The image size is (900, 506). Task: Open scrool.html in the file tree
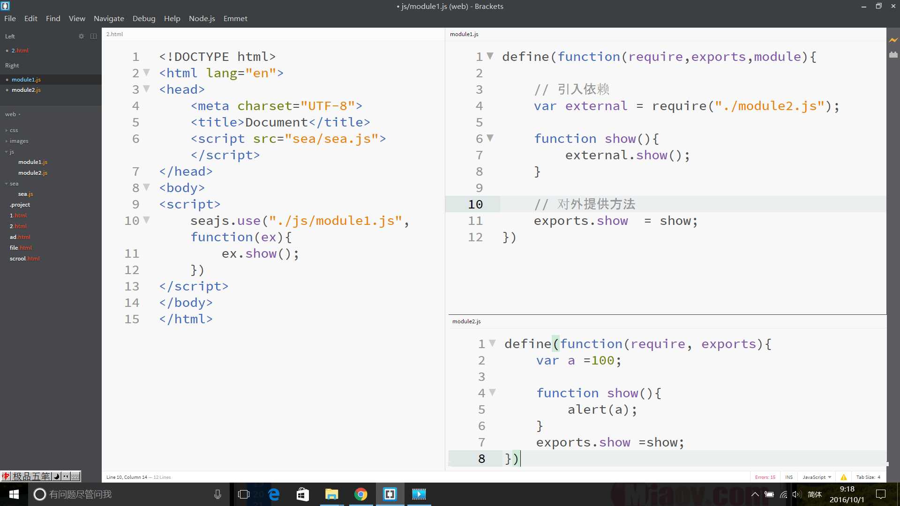point(24,259)
